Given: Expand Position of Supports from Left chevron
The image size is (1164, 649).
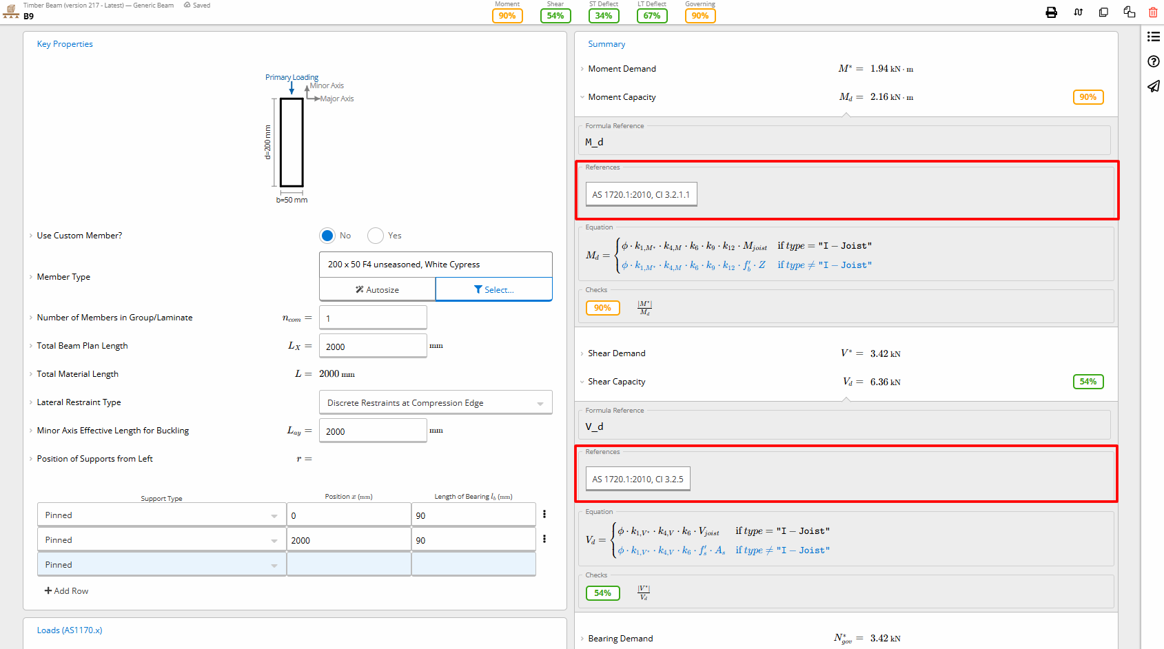Looking at the screenshot, I should pyautogui.click(x=31, y=459).
